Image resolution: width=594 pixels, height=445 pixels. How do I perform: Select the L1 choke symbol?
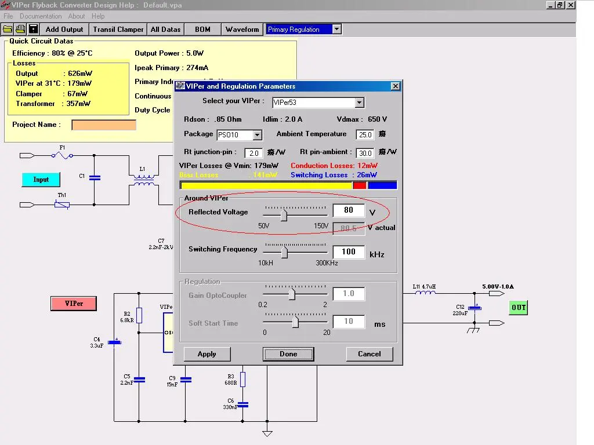pyautogui.click(x=144, y=180)
